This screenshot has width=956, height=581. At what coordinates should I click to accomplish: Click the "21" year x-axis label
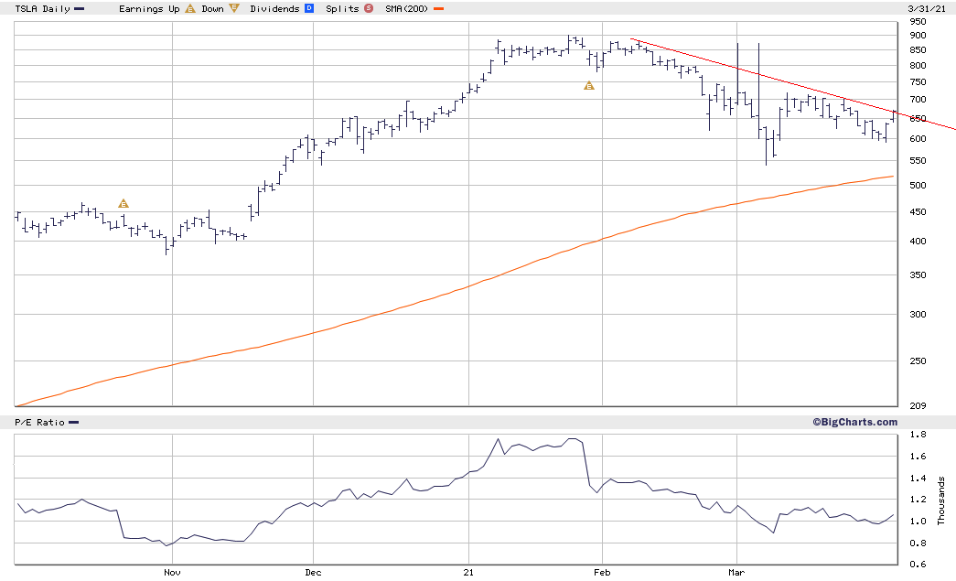click(468, 572)
